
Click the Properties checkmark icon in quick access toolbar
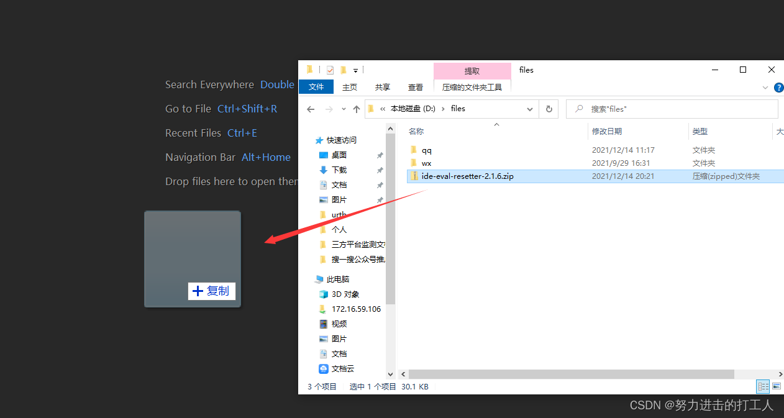330,70
